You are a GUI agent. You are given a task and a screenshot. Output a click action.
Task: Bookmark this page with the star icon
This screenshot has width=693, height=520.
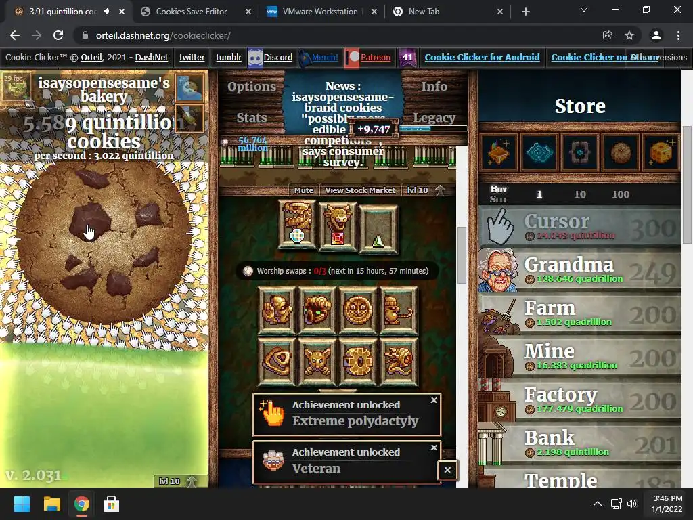pos(629,35)
